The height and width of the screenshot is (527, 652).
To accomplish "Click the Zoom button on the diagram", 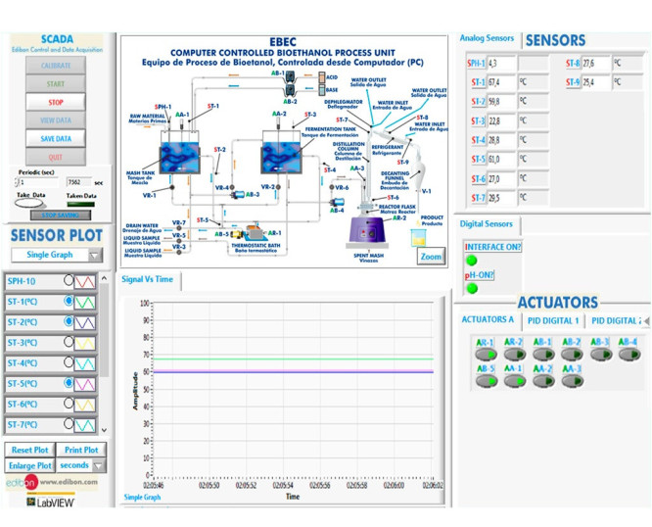I will tap(431, 256).
